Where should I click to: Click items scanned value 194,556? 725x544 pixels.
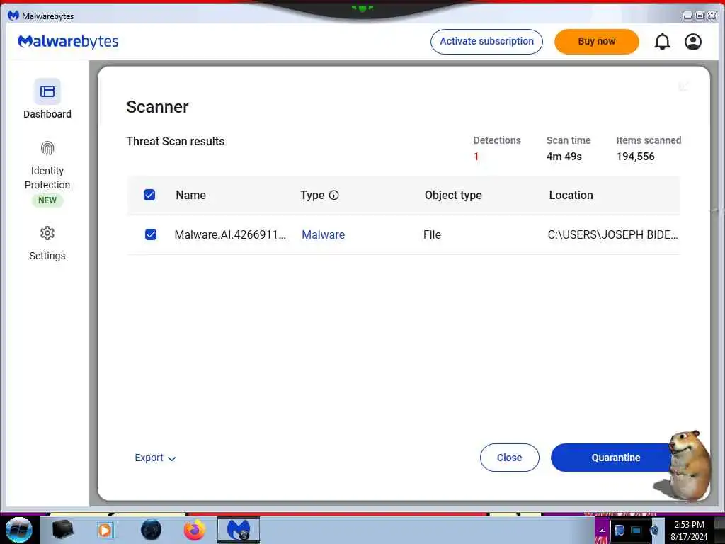pos(635,157)
